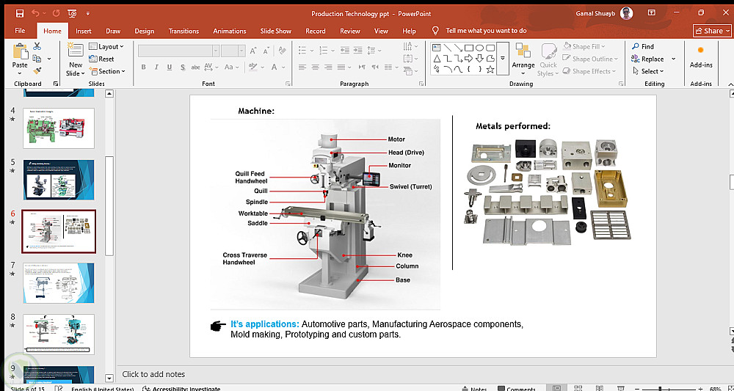This screenshot has width=734, height=391.
Task: Open the Section dropdown menu
Action: [x=107, y=72]
